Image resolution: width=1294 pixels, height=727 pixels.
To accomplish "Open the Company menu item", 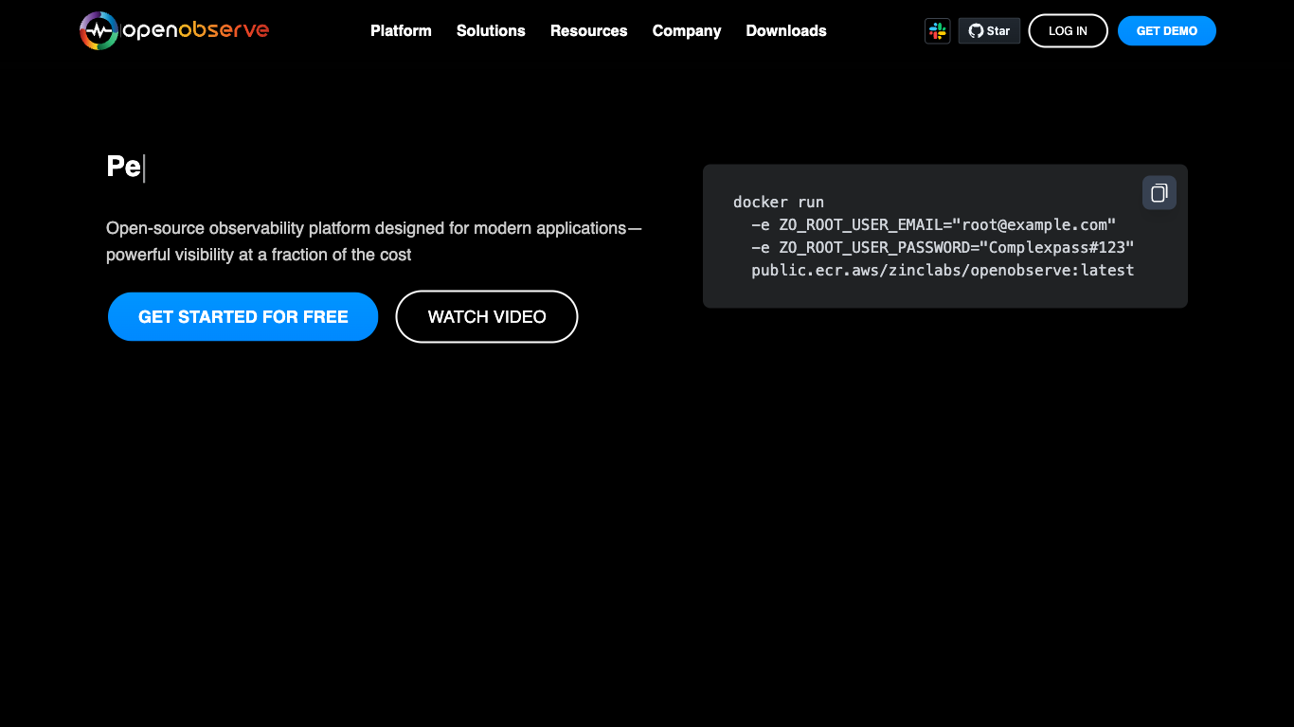I will click(x=686, y=31).
